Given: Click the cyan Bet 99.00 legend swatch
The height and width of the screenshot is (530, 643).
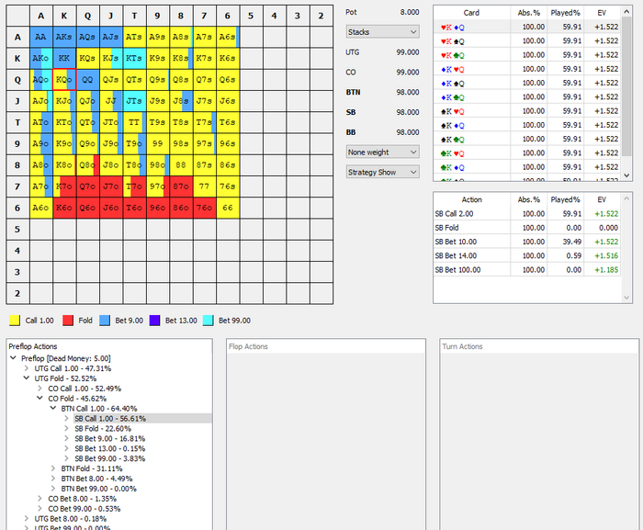Looking at the screenshot, I should [x=208, y=321].
